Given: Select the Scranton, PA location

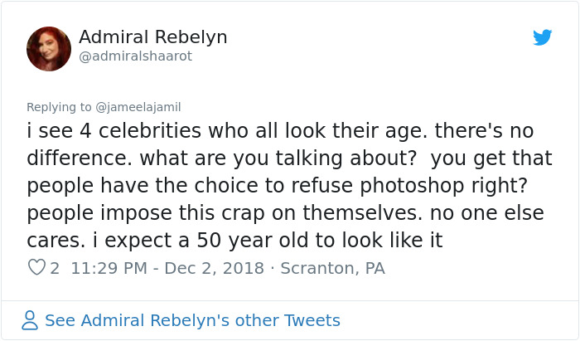Looking at the screenshot, I should [333, 268].
